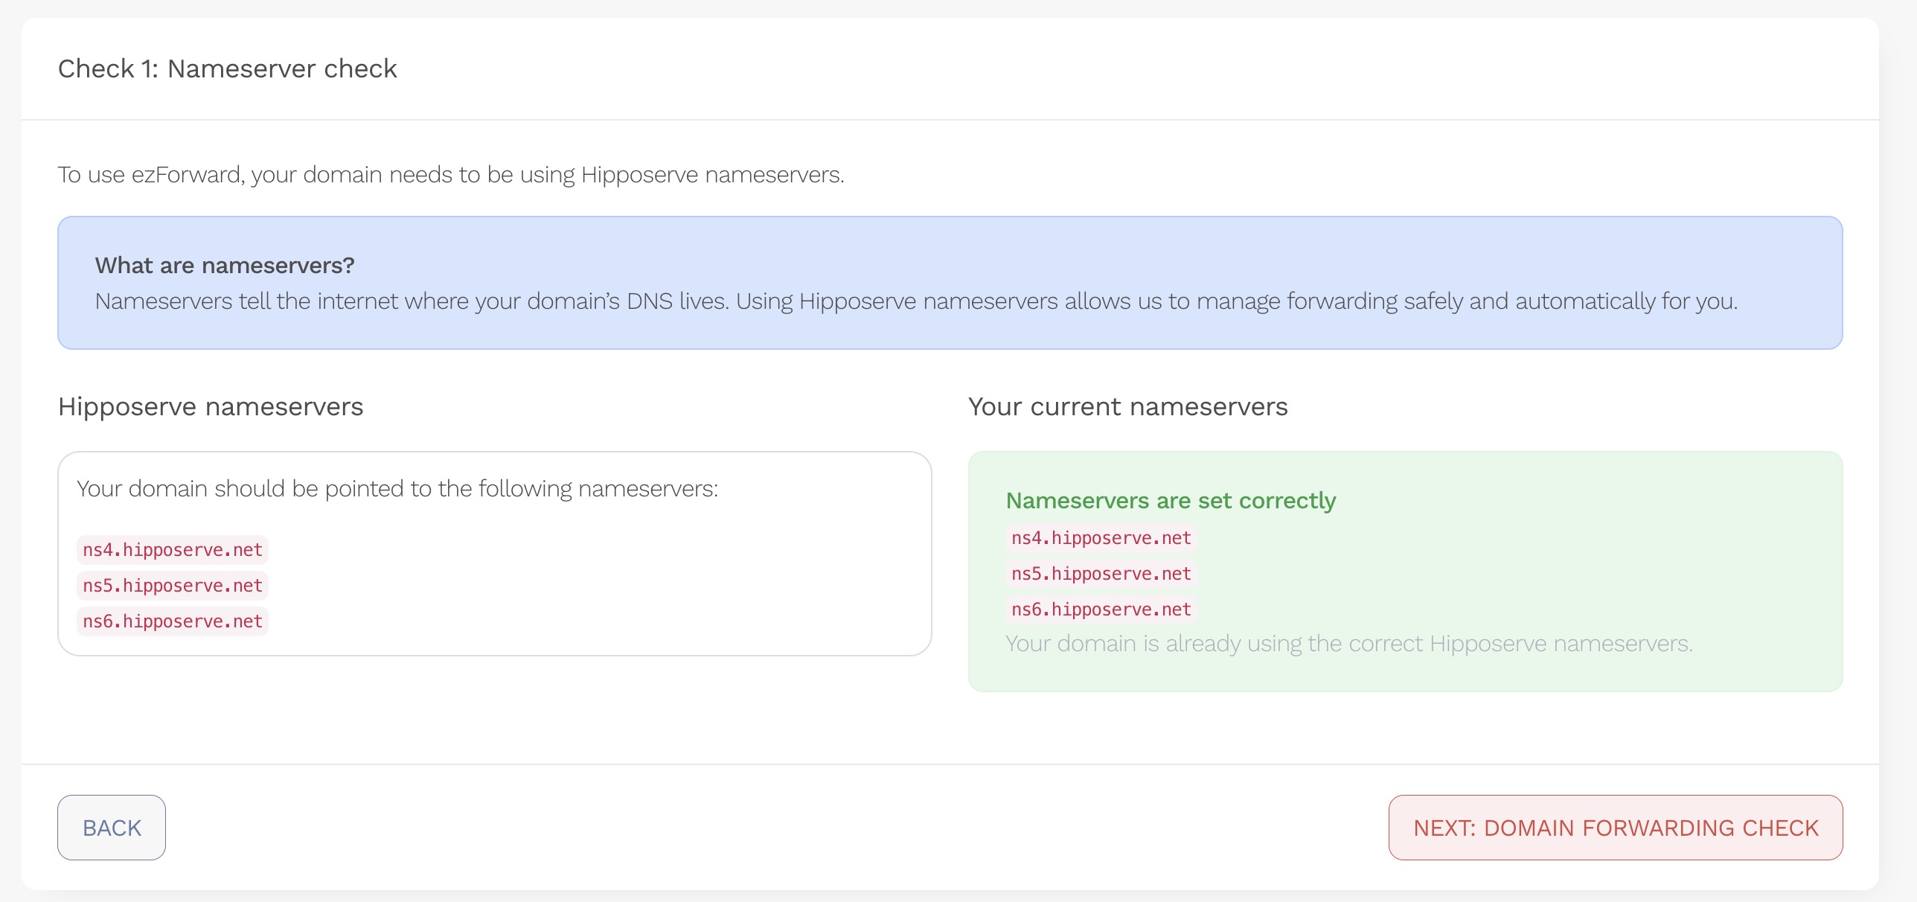Screen dimensions: 1917x902
Task: Click ns6.hipposerve.net under current nameservers
Action: tap(1101, 610)
